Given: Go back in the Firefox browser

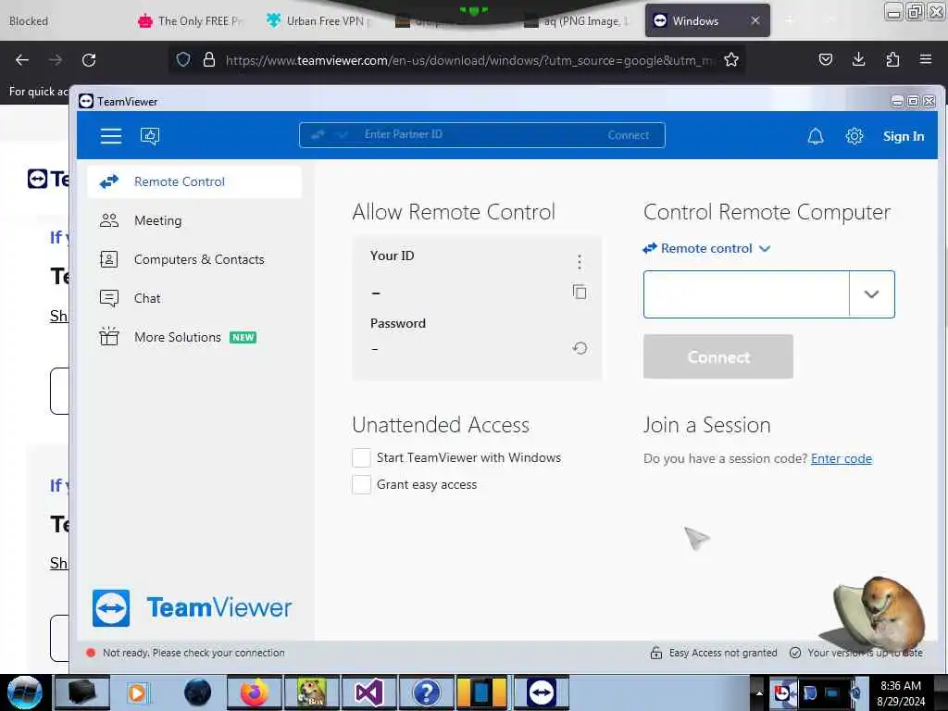Looking at the screenshot, I should tap(22, 60).
